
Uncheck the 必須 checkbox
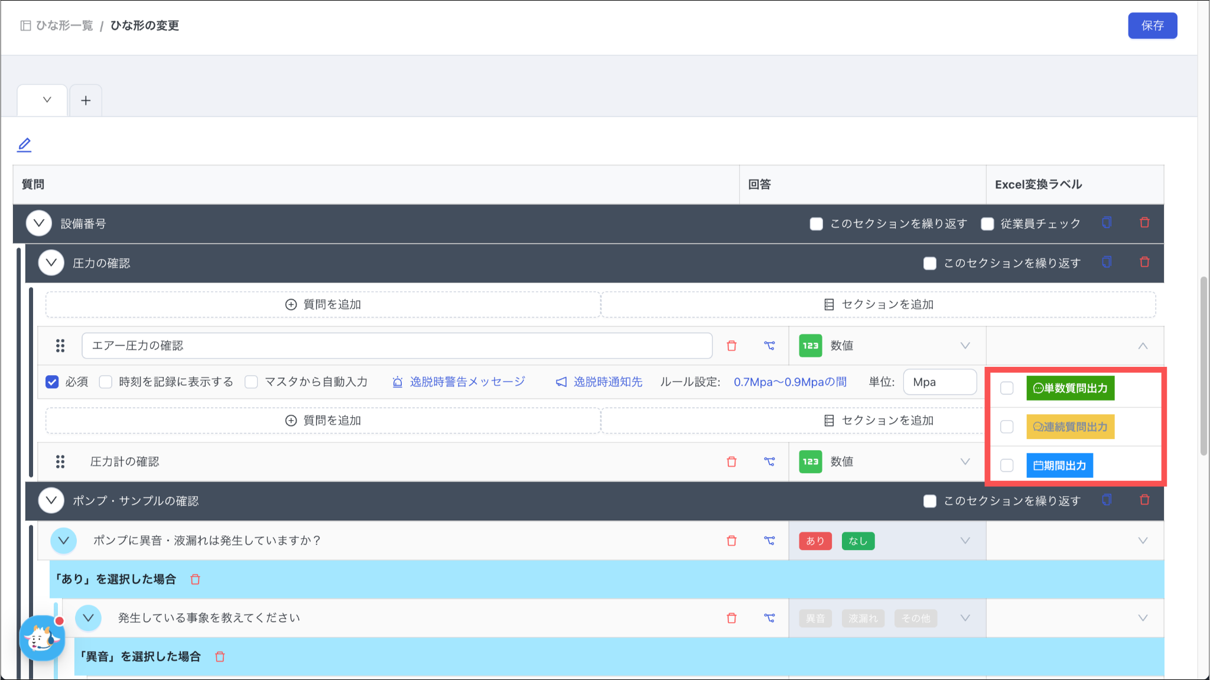(x=52, y=382)
